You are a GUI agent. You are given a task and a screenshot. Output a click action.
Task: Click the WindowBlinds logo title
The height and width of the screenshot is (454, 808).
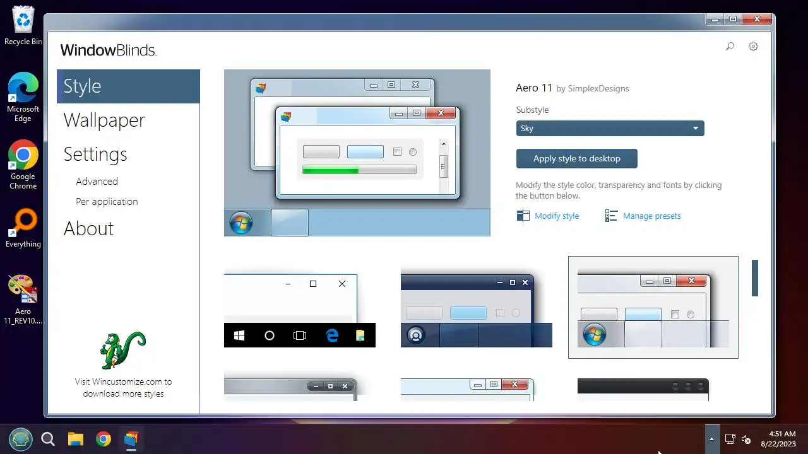[108, 50]
